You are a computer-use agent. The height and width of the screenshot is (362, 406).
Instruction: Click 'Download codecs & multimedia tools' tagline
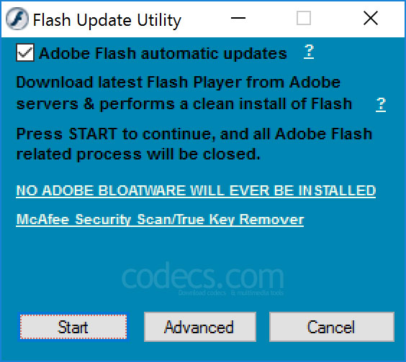230,293
